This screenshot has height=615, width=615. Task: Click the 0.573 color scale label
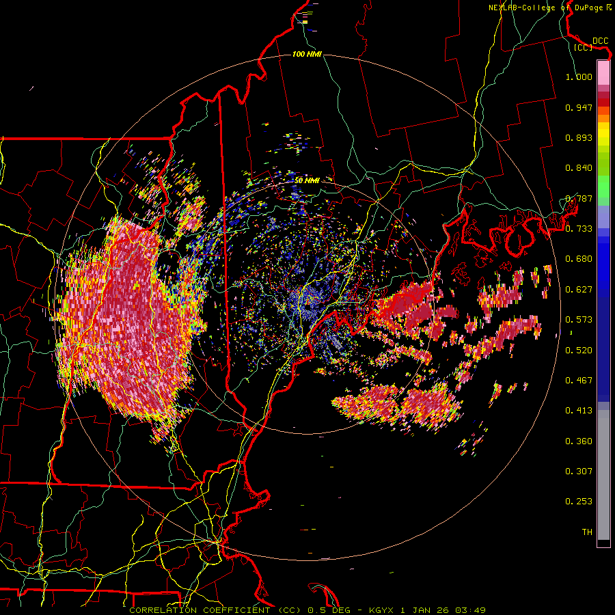click(579, 320)
